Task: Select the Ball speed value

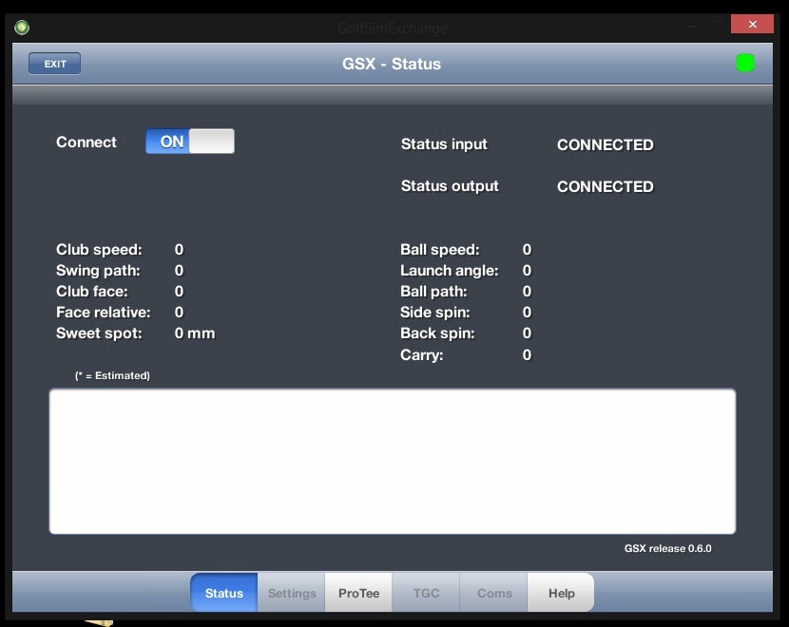Action: coord(527,250)
